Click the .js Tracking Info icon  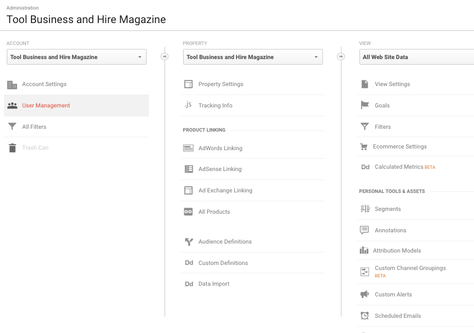[x=188, y=105]
